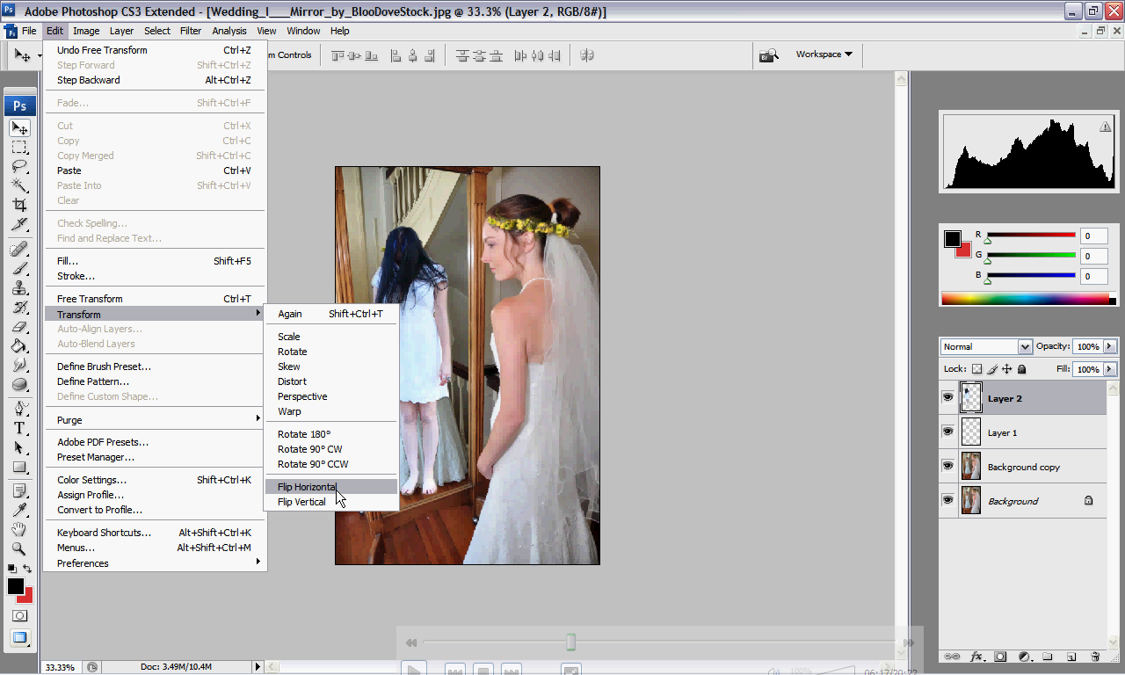Open the Filter menu

coord(191,31)
